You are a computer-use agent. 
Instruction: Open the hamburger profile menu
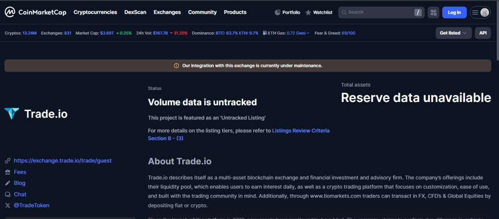(x=480, y=13)
